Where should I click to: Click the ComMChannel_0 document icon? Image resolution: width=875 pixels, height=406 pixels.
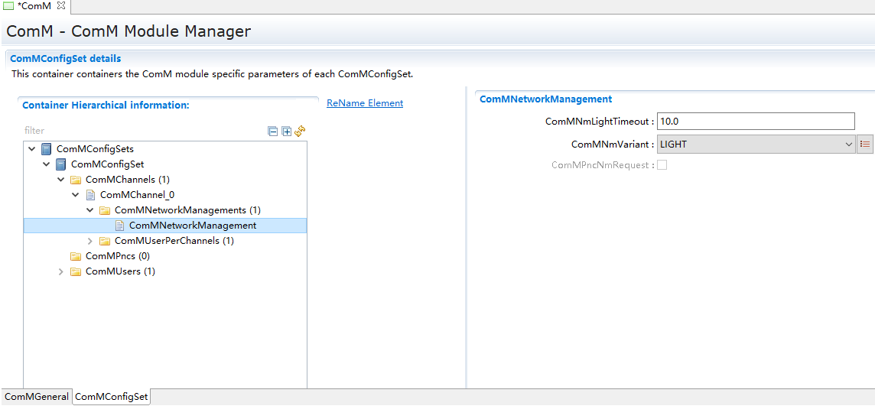pyautogui.click(x=90, y=195)
